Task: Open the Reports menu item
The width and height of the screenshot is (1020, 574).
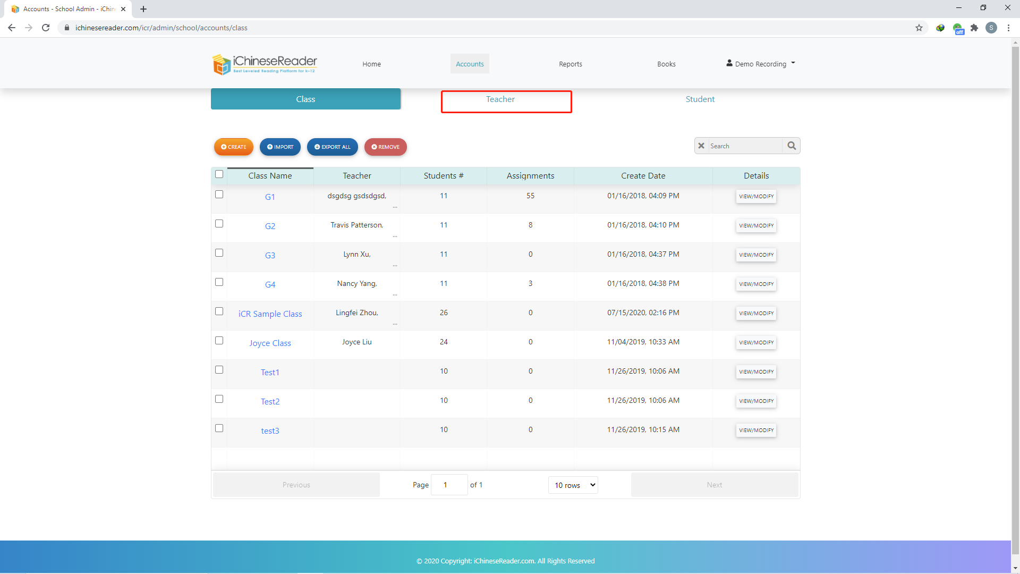Action: click(x=570, y=64)
